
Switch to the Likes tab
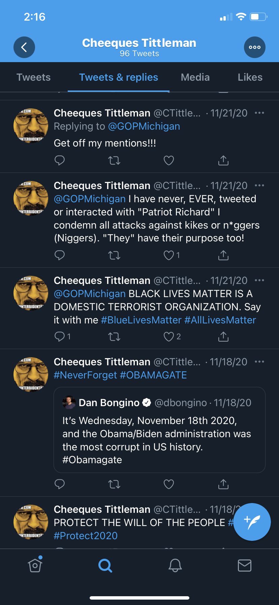click(x=250, y=77)
